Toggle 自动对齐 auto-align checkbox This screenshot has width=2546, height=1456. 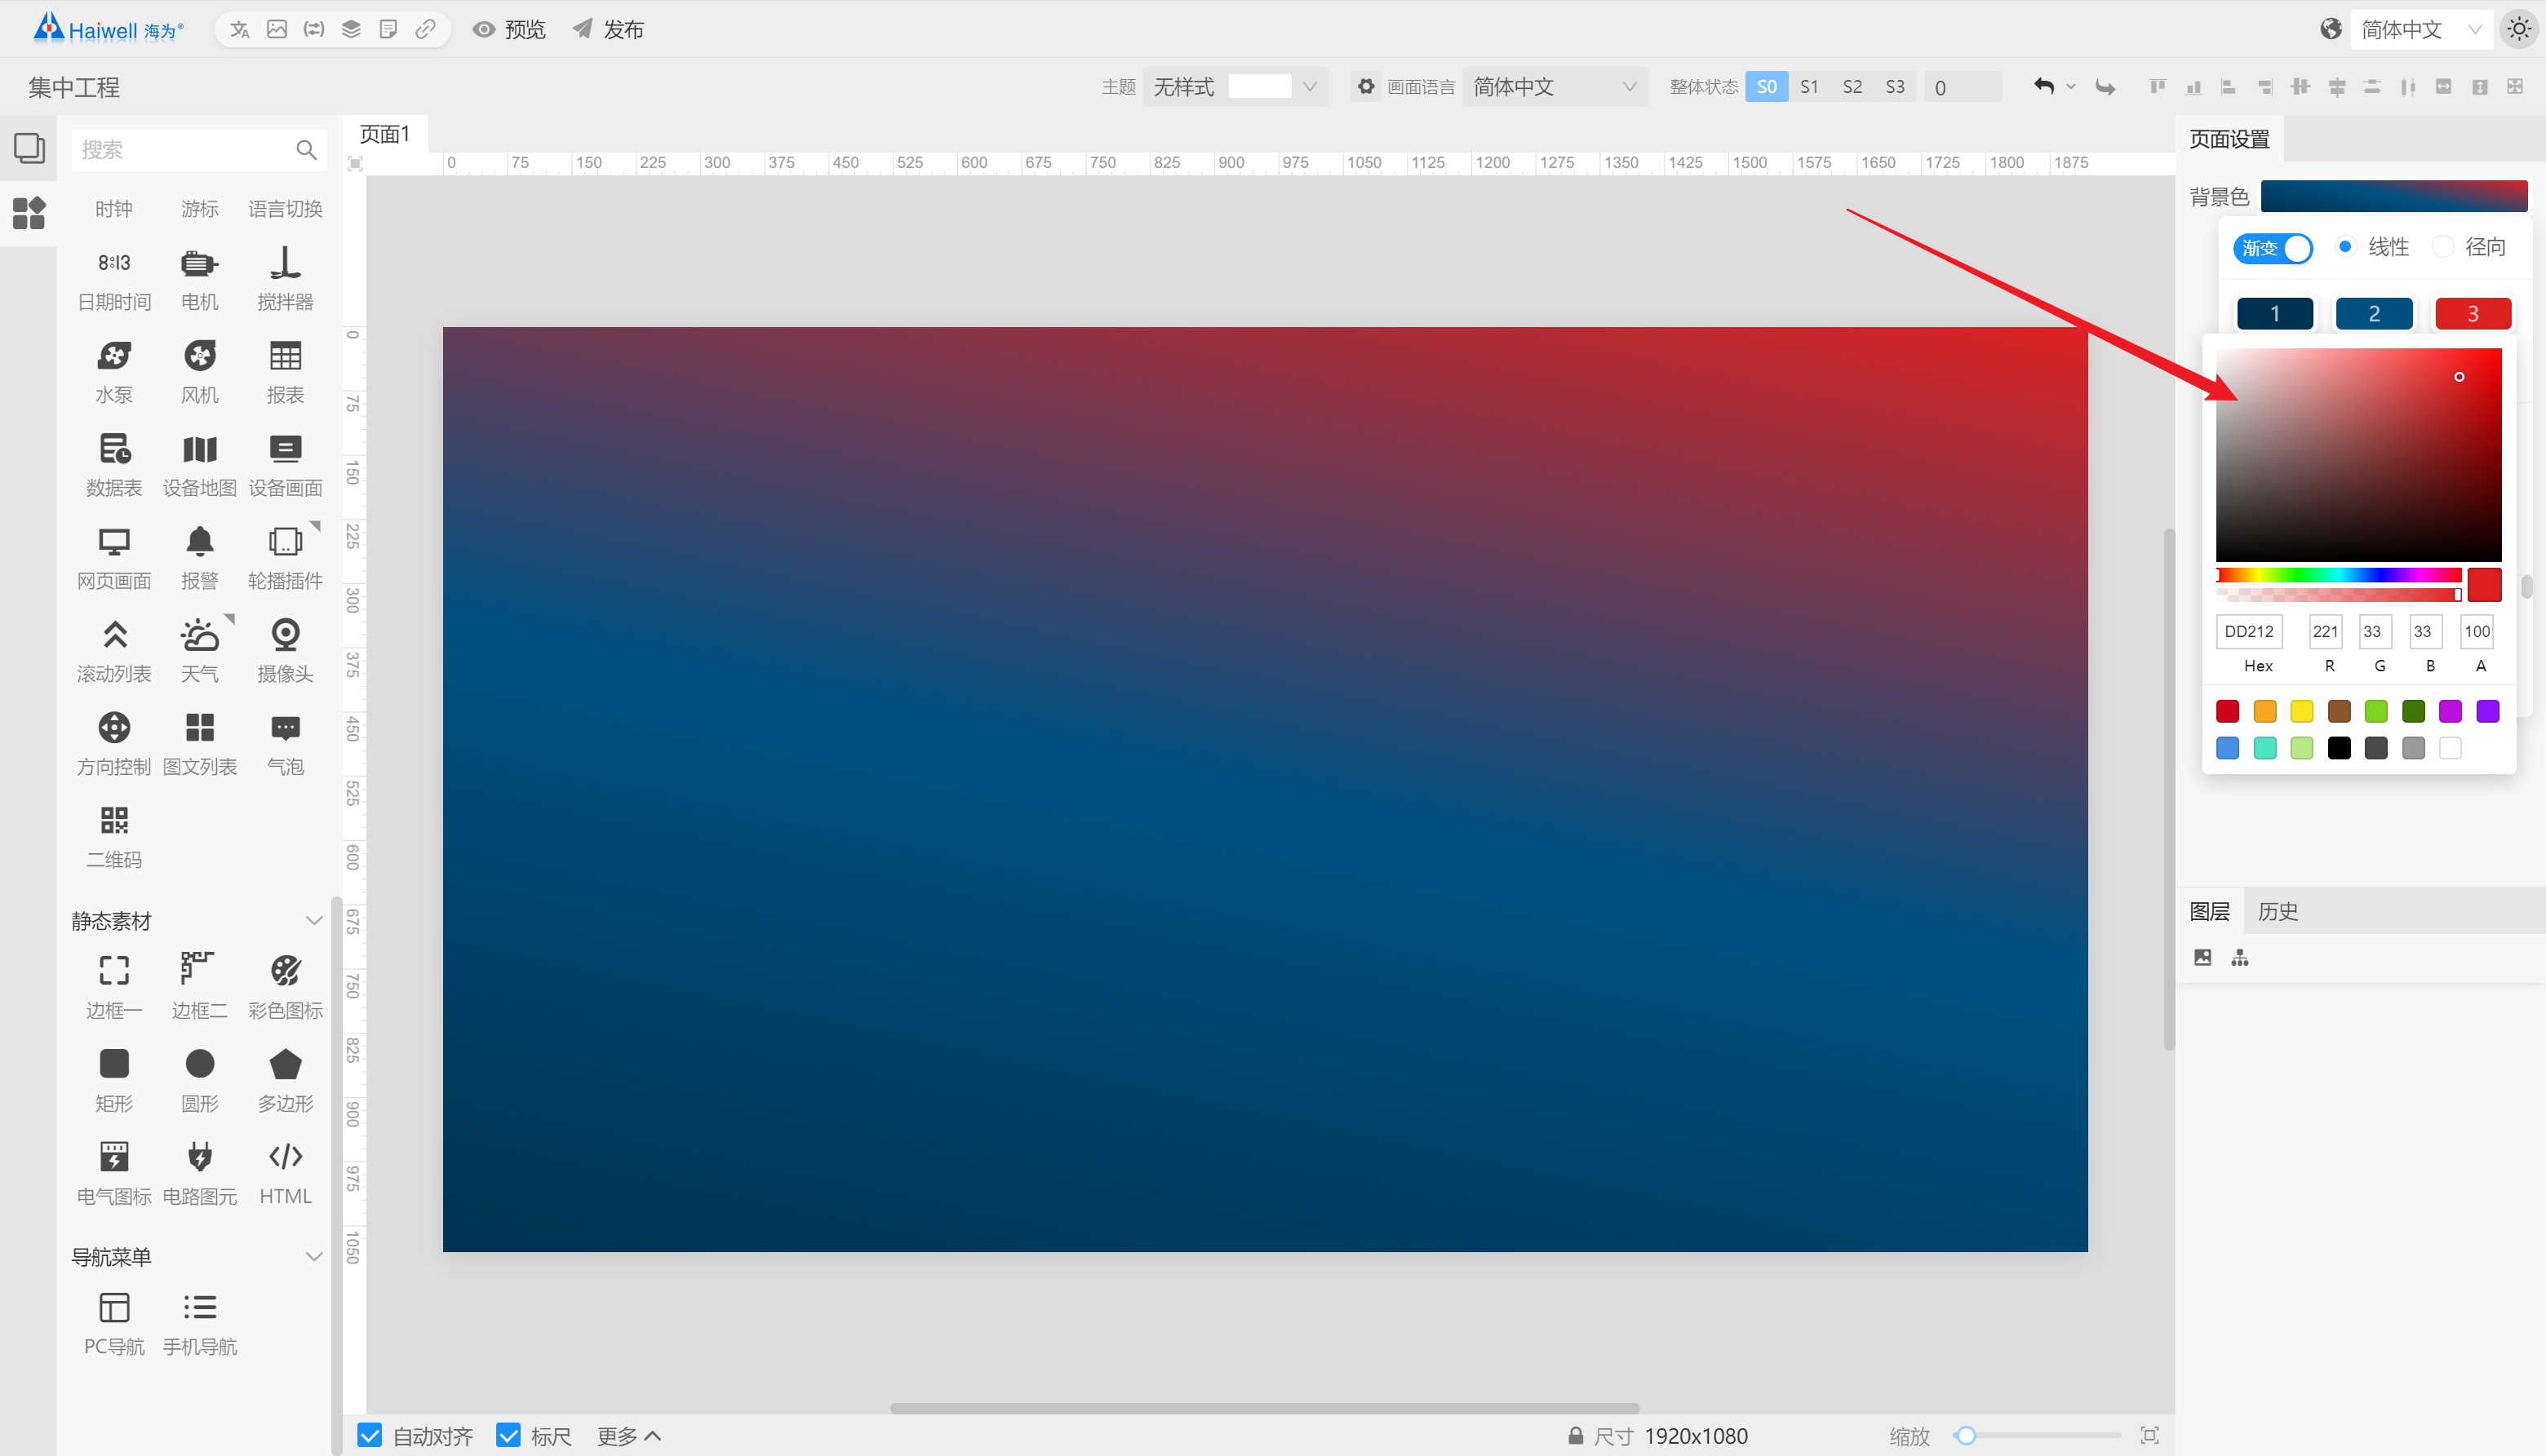tap(372, 1435)
